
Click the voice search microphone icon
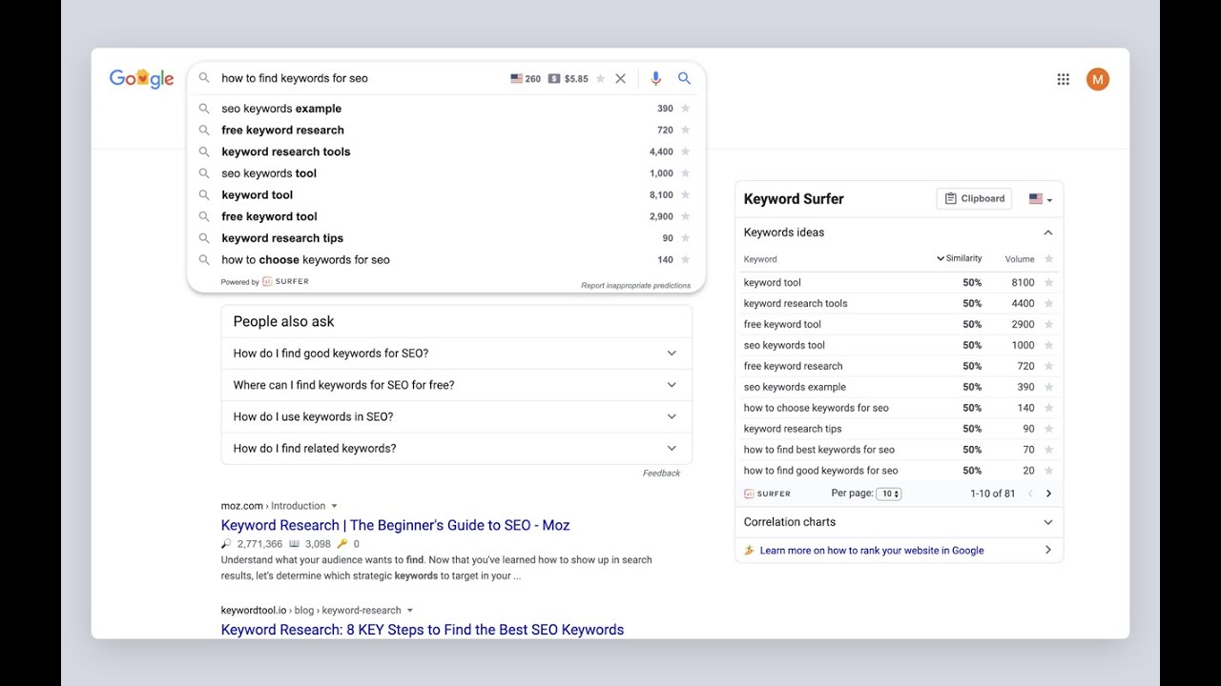pyautogui.click(x=655, y=79)
